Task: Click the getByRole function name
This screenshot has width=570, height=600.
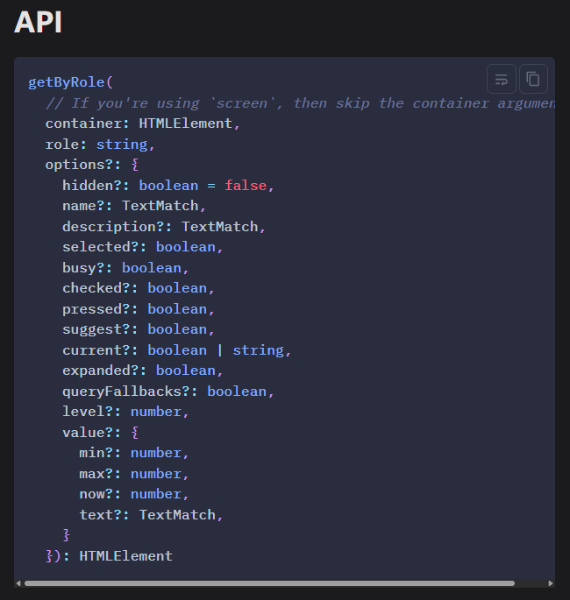Action: [x=67, y=82]
